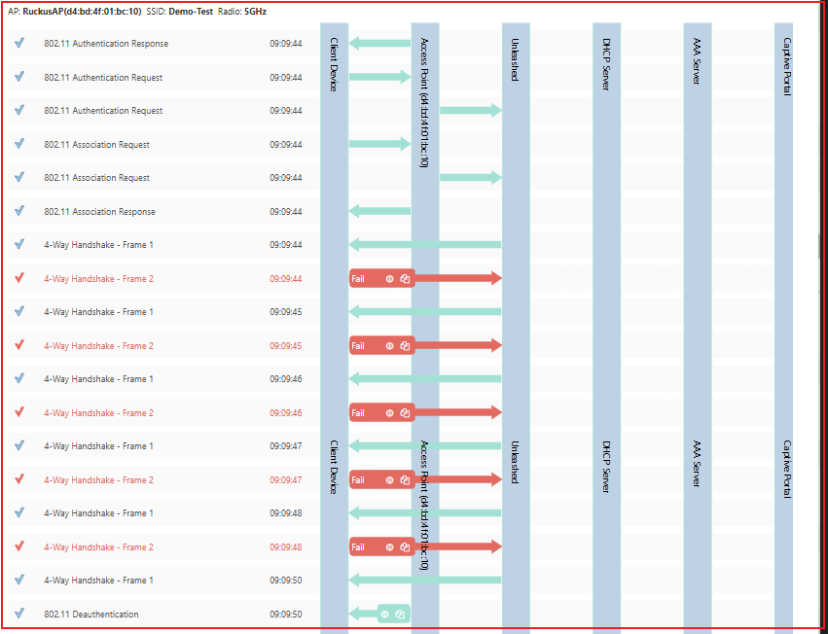The image size is (828, 634).
Task: Select the 802.11 Association Response row label
Action: (x=99, y=212)
